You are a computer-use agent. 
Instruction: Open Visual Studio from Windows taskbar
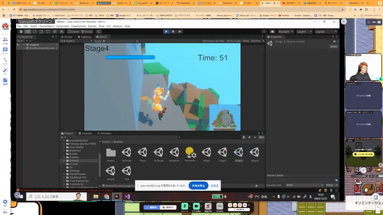(127, 196)
